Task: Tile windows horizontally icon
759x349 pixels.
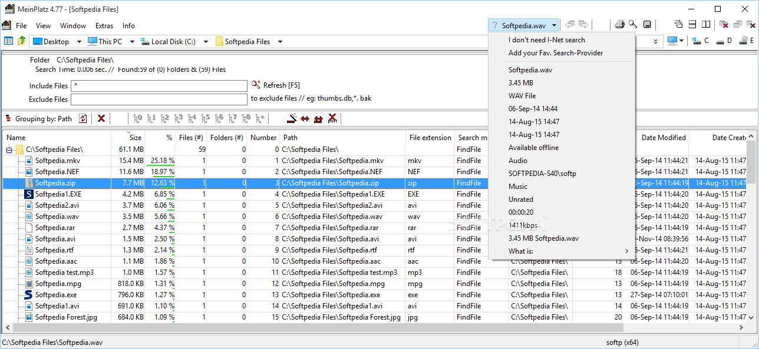Action: [x=692, y=25]
